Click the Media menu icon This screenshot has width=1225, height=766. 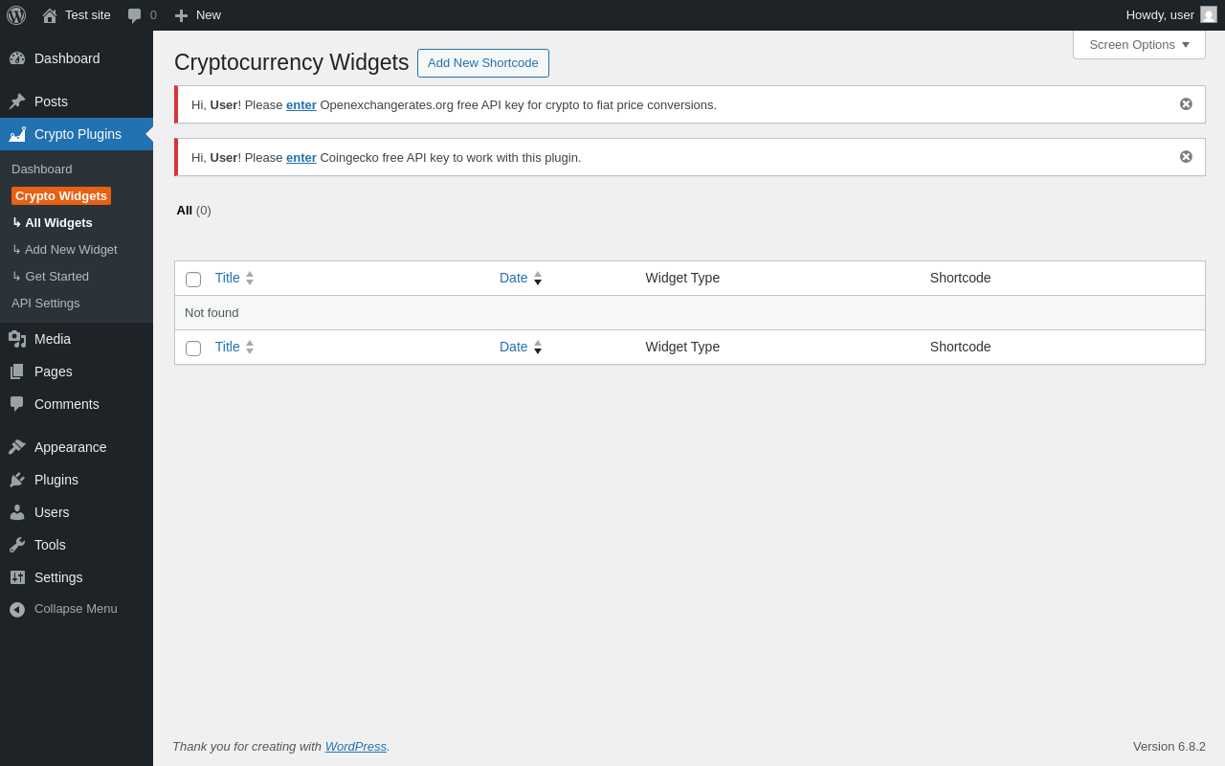17,339
